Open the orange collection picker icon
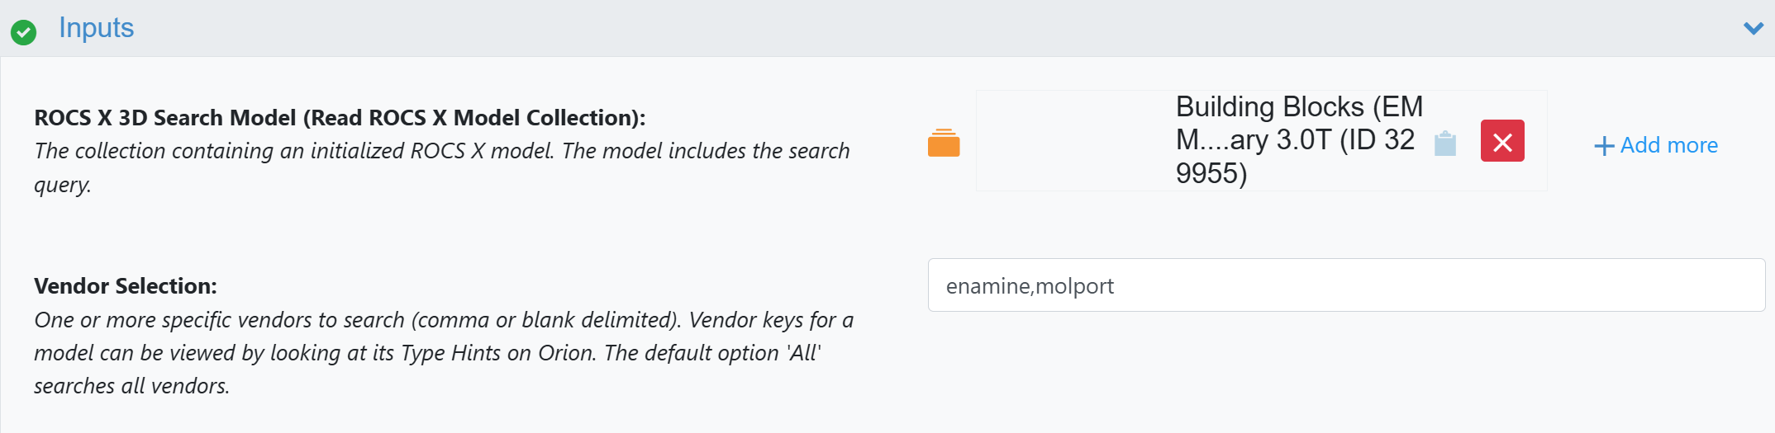1775x433 pixels. [944, 143]
